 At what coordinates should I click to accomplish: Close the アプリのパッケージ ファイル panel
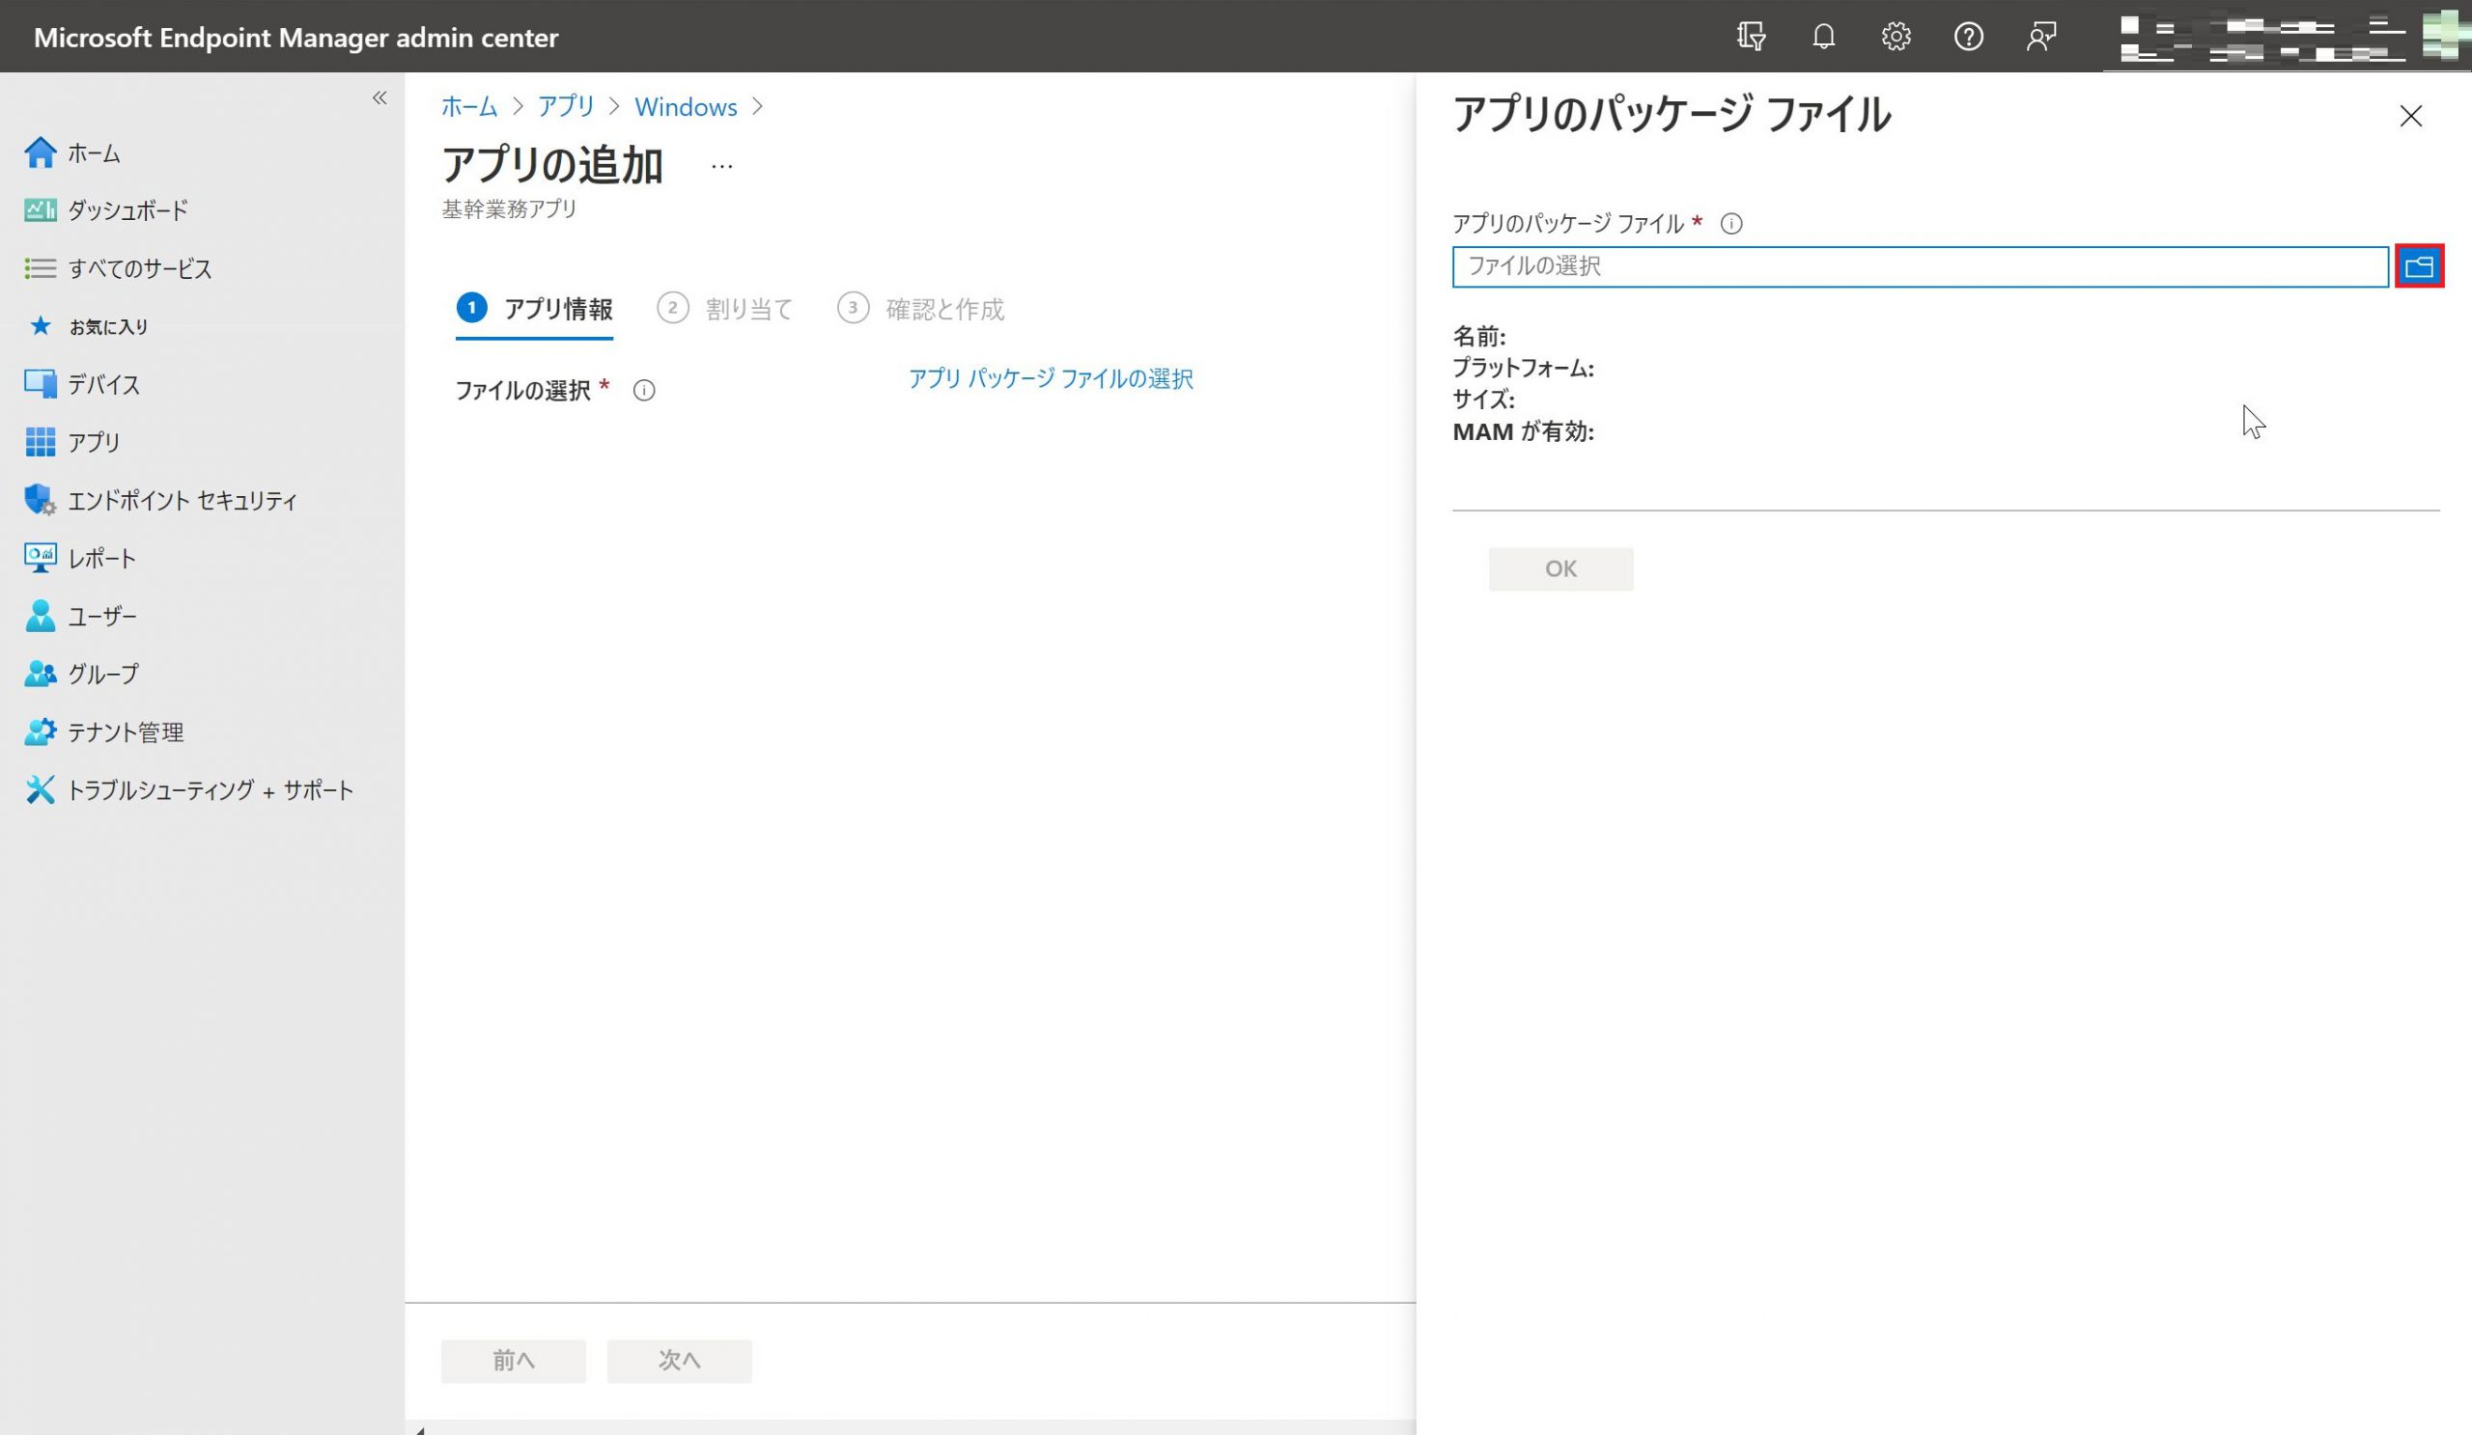point(2409,117)
